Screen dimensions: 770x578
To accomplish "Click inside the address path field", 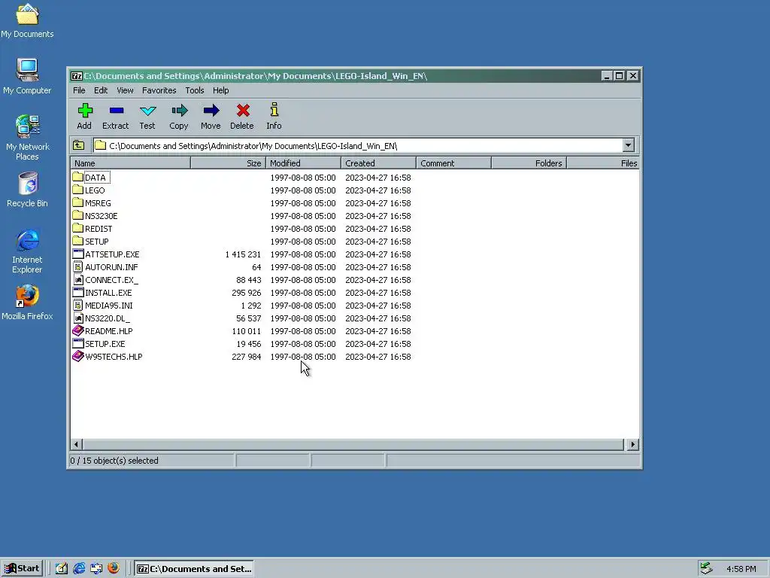I will tap(357, 145).
